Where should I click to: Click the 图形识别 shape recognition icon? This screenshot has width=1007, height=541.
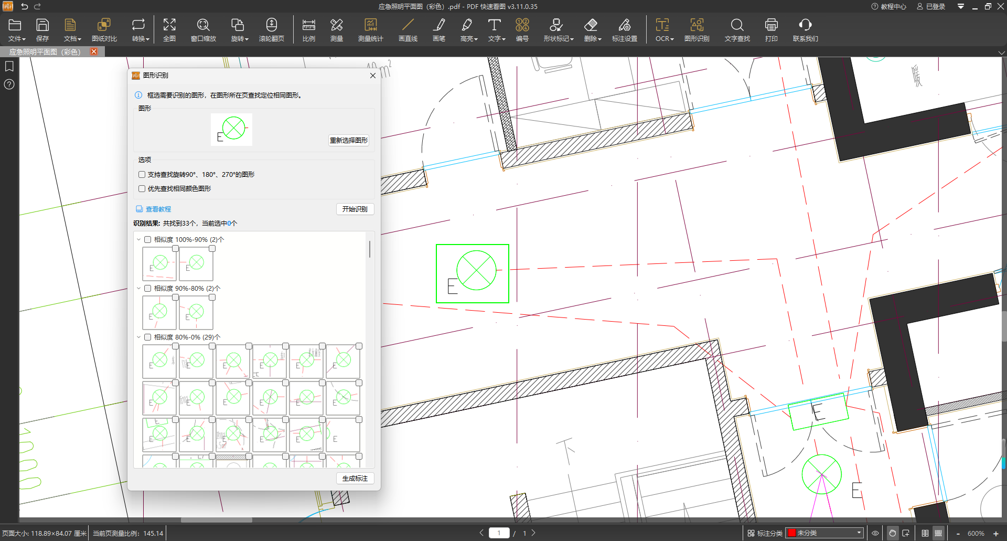pos(697,29)
